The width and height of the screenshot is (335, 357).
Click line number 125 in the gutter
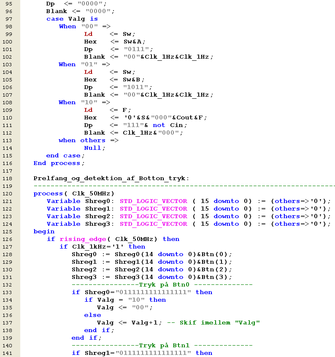click(7, 232)
